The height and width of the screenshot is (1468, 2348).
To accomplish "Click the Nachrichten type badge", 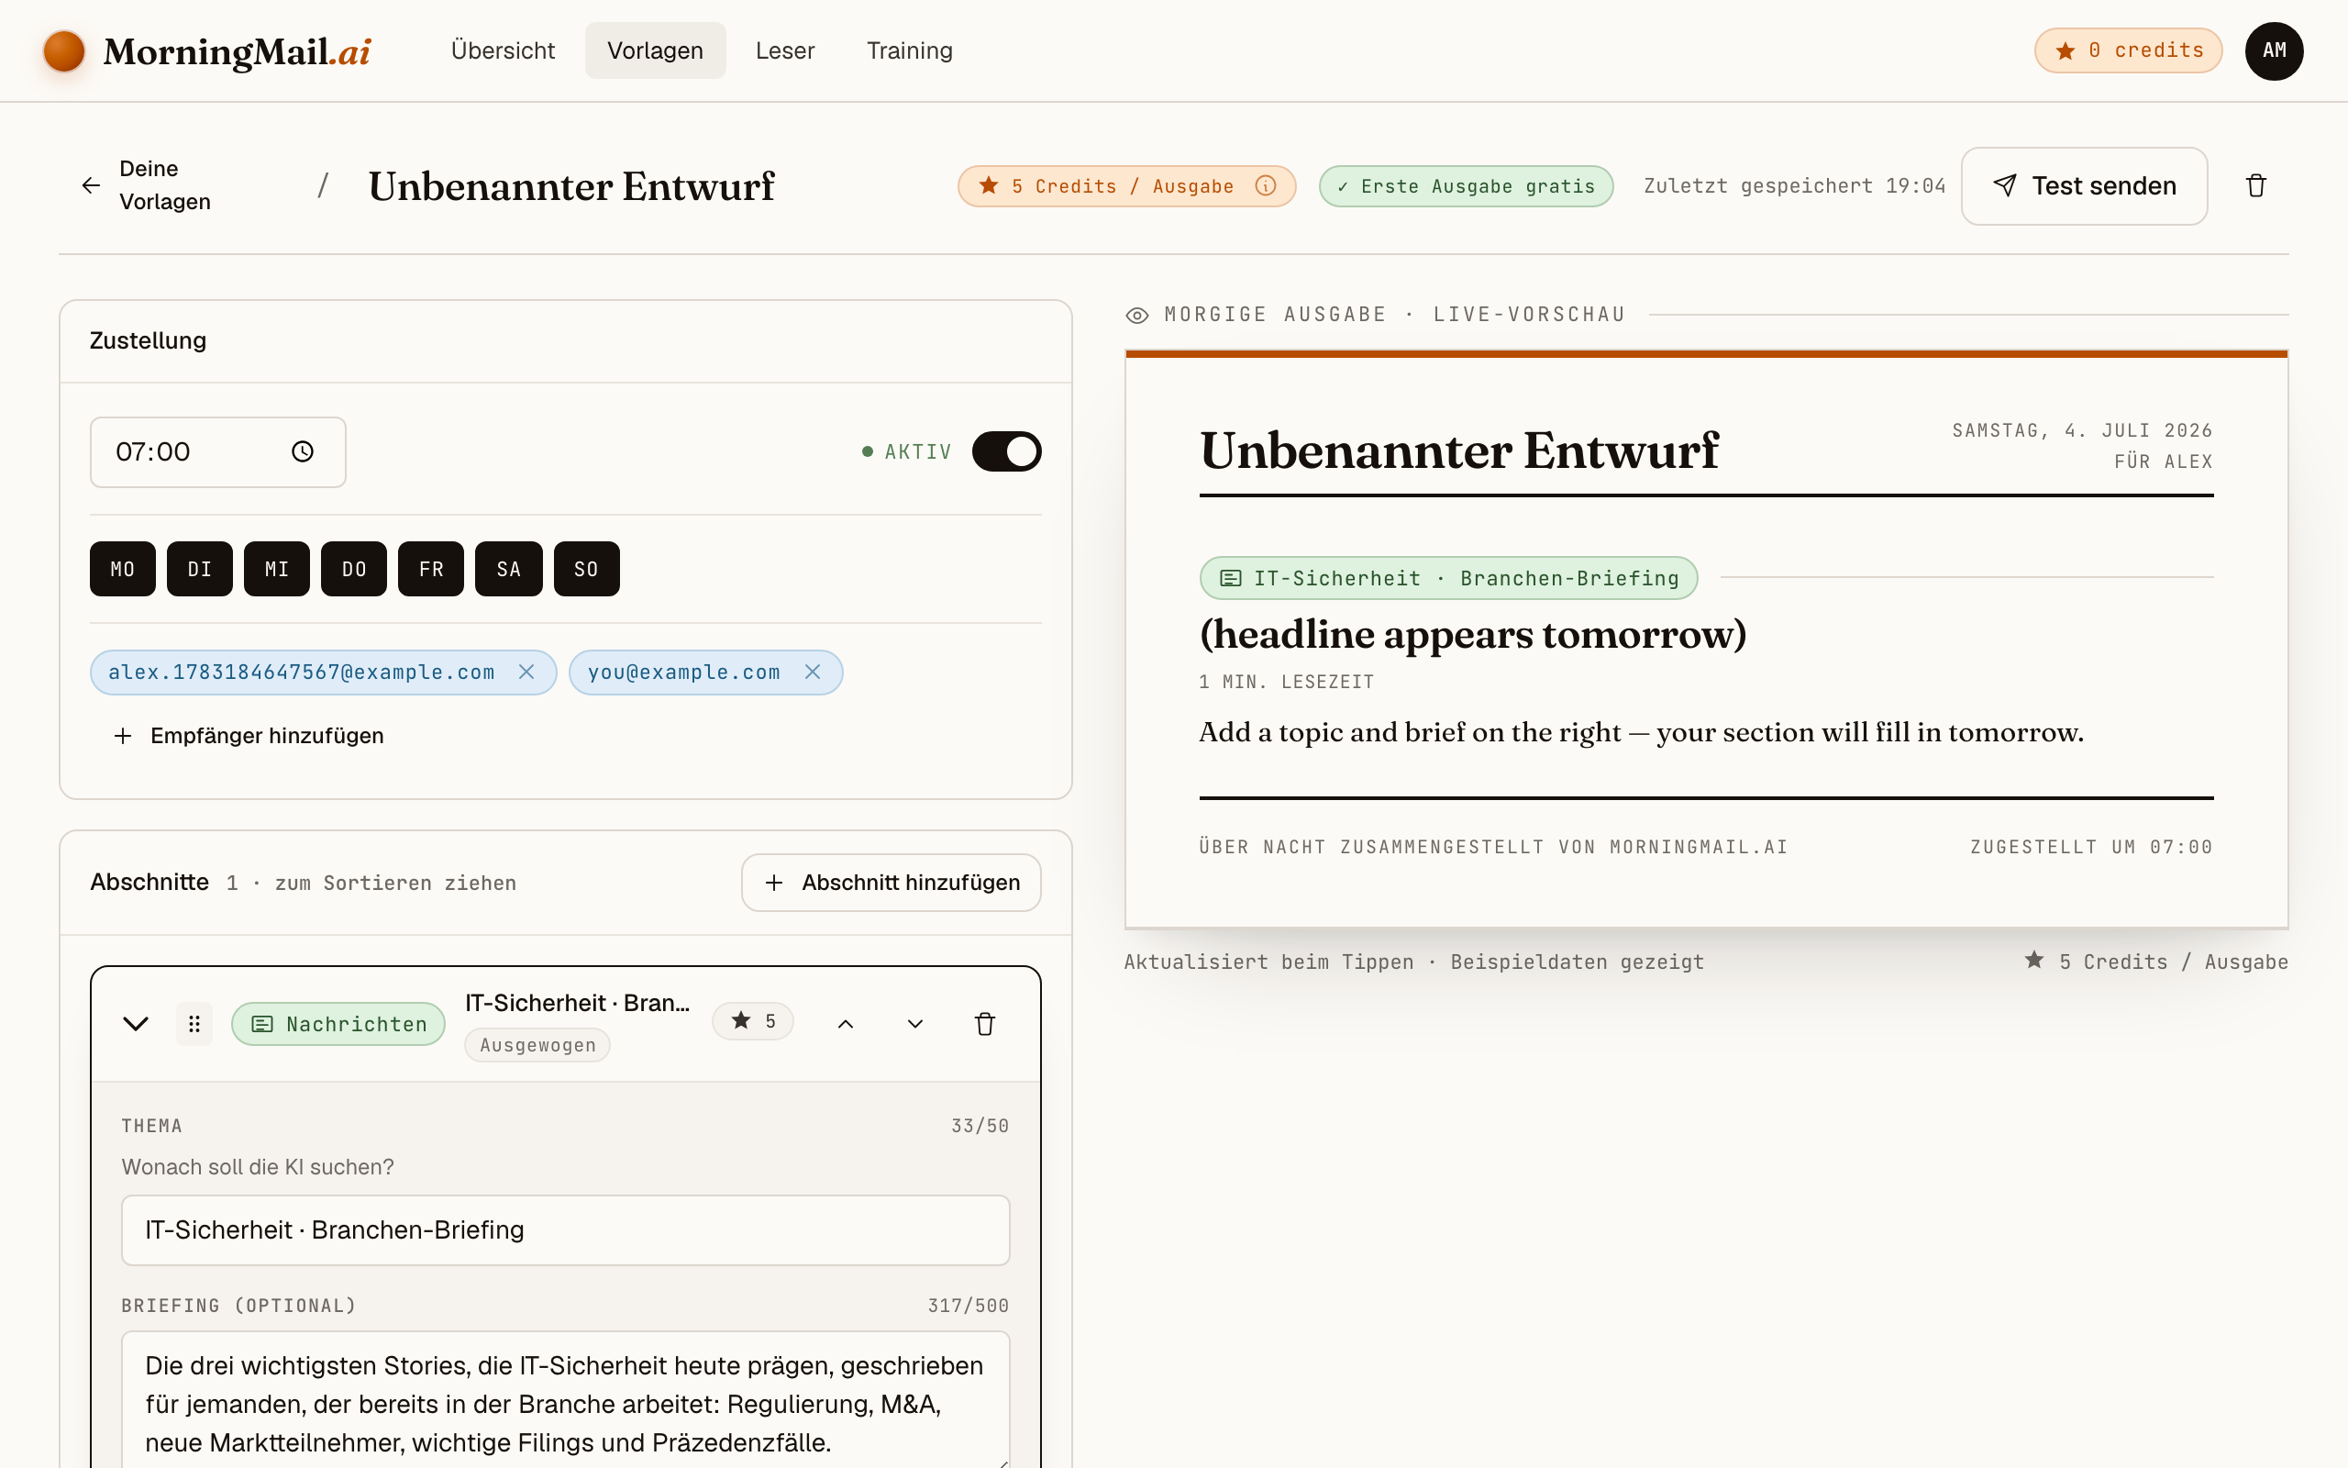I will click(x=338, y=1023).
